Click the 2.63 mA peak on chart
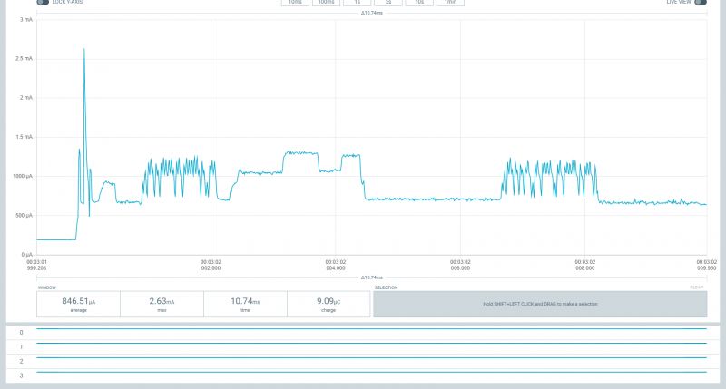Viewport: 726px width, 389px height. (x=84, y=50)
